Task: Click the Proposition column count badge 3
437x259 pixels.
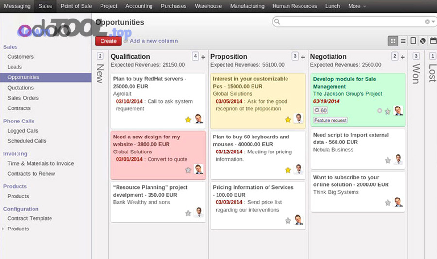Action: pos(295,56)
